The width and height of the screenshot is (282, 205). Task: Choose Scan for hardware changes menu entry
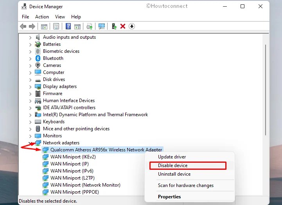[x=190, y=185]
